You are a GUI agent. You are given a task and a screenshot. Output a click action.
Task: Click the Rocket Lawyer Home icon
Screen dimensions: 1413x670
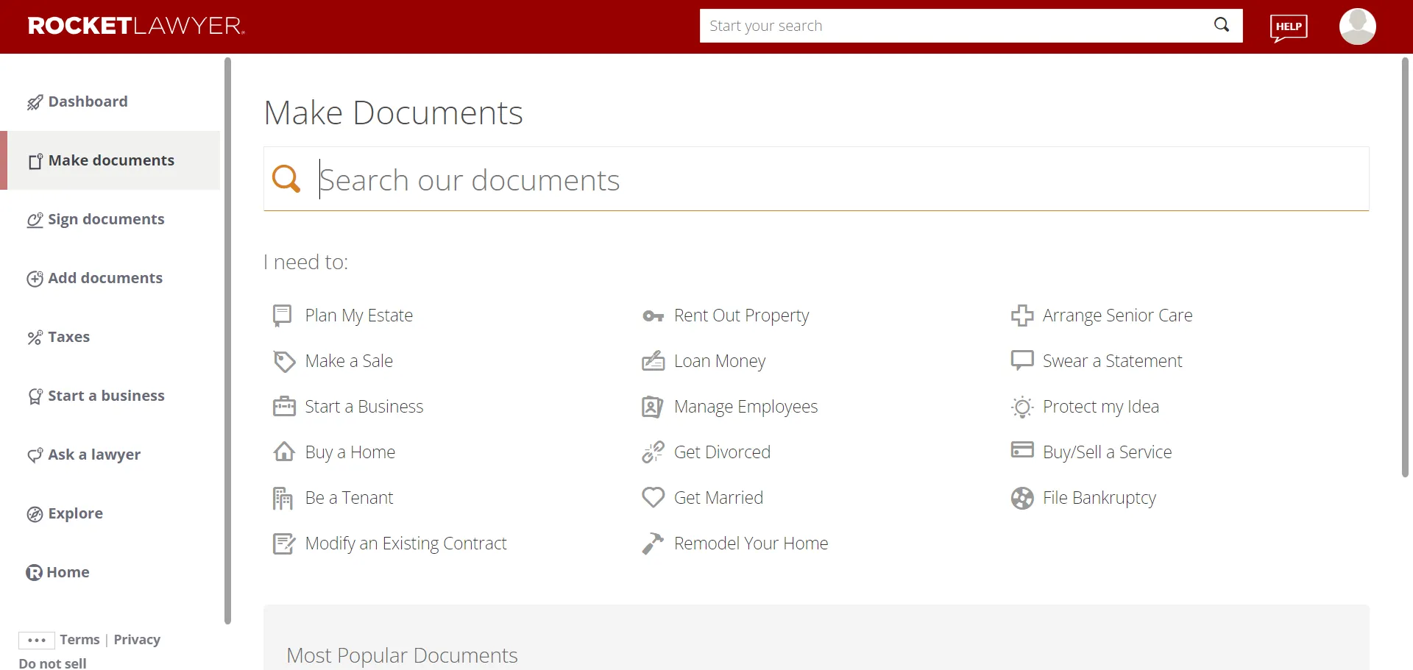click(x=33, y=572)
